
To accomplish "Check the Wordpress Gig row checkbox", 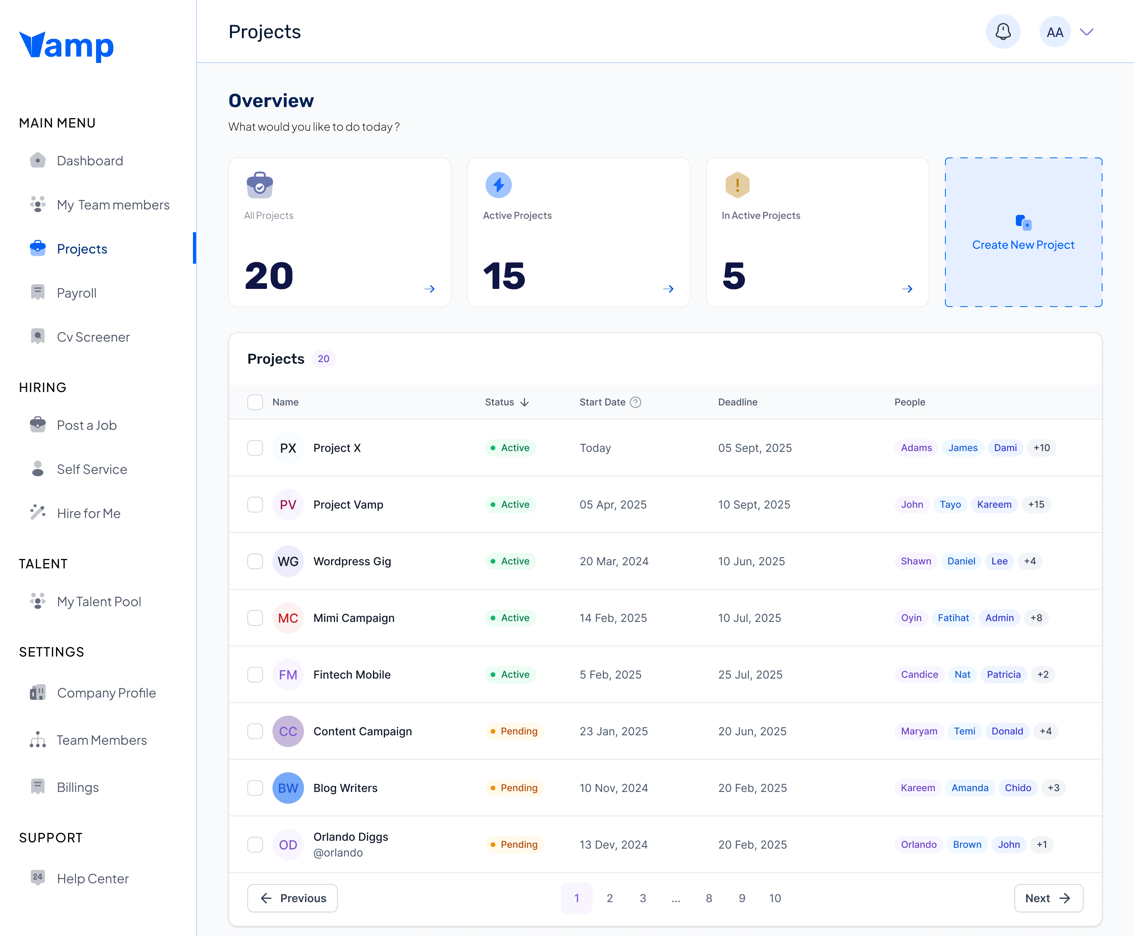I will pos(255,561).
